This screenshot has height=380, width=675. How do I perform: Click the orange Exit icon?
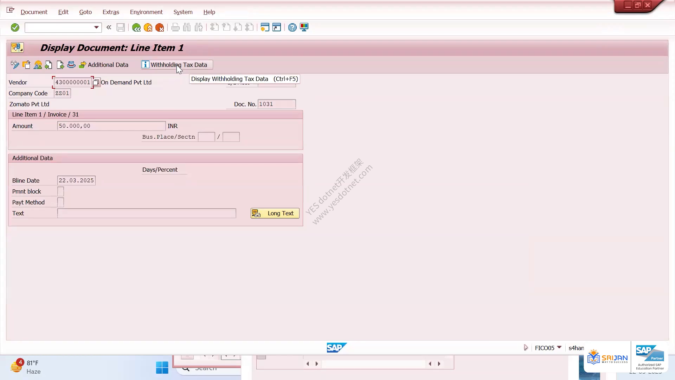tap(148, 27)
